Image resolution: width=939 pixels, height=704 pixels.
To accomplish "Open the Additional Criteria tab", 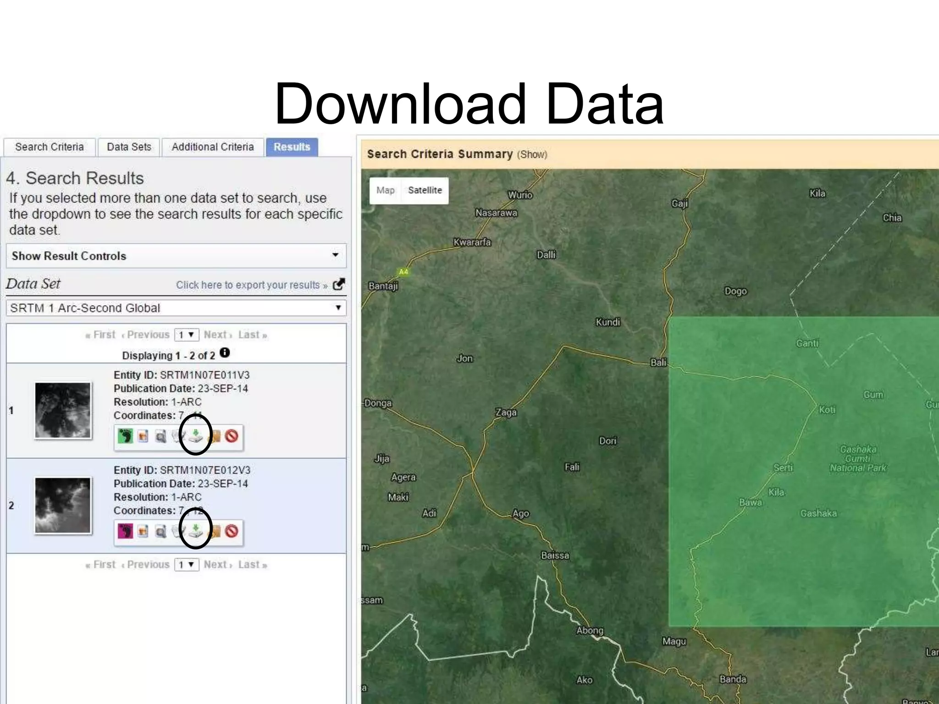I will pyautogui.click(x=213, y=147).
